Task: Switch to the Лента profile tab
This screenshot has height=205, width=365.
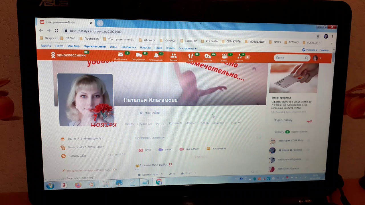Action: coord(129,124)
